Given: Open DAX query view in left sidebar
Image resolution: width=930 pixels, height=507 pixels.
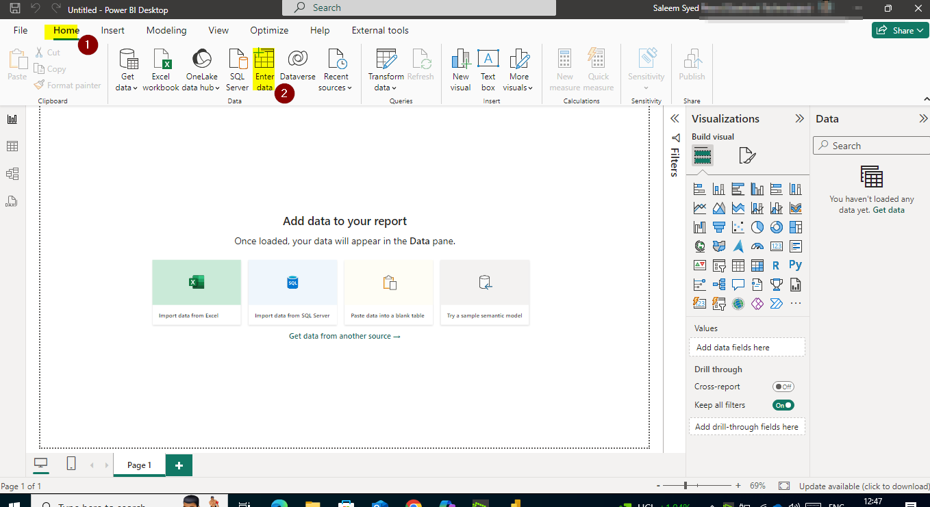Looking at the screenshot, I should tap(12, 201).
